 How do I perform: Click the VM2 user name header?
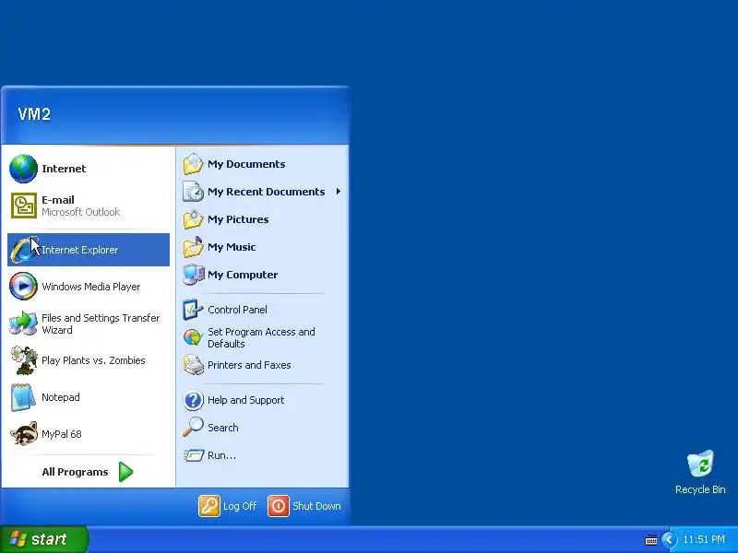[34, 113]
